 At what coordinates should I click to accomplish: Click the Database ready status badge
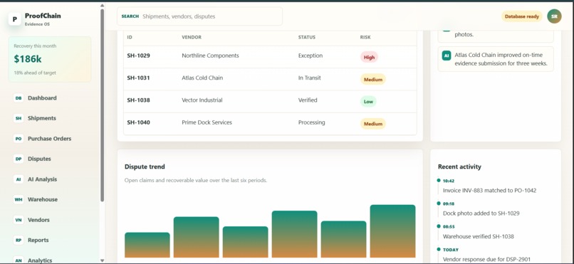coord(521,16)
